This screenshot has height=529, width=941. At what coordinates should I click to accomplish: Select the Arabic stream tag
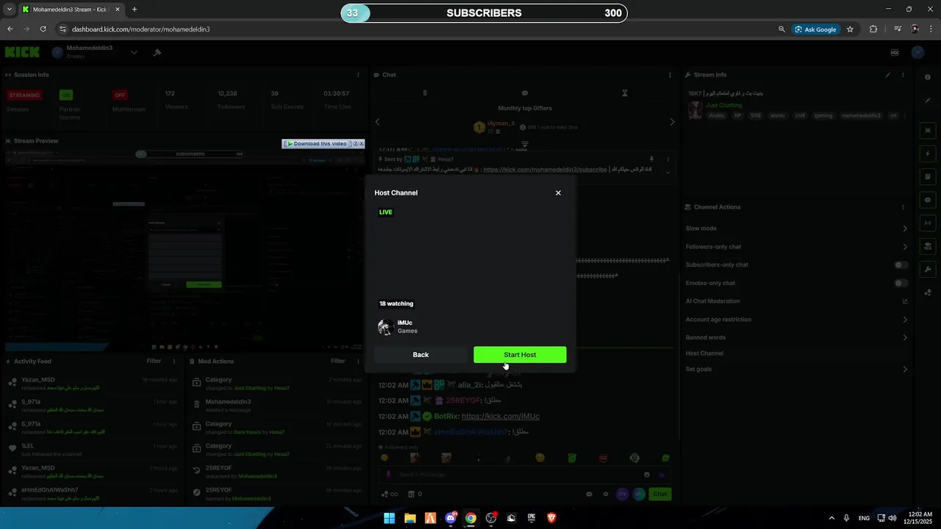717,115
